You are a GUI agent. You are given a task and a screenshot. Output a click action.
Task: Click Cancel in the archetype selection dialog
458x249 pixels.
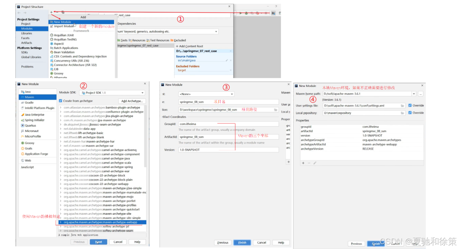point(118,242)
